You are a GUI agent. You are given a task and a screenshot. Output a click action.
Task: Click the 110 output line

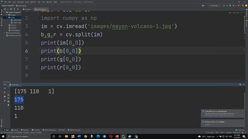click(x=19, y=108)
